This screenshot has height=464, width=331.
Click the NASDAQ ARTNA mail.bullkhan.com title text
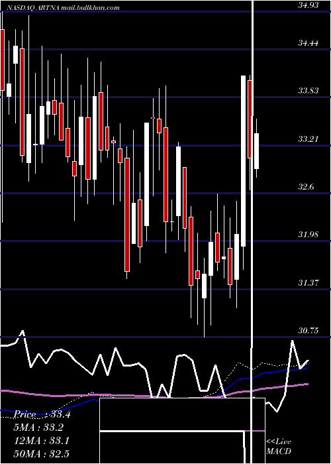click(x=63, y=8)
